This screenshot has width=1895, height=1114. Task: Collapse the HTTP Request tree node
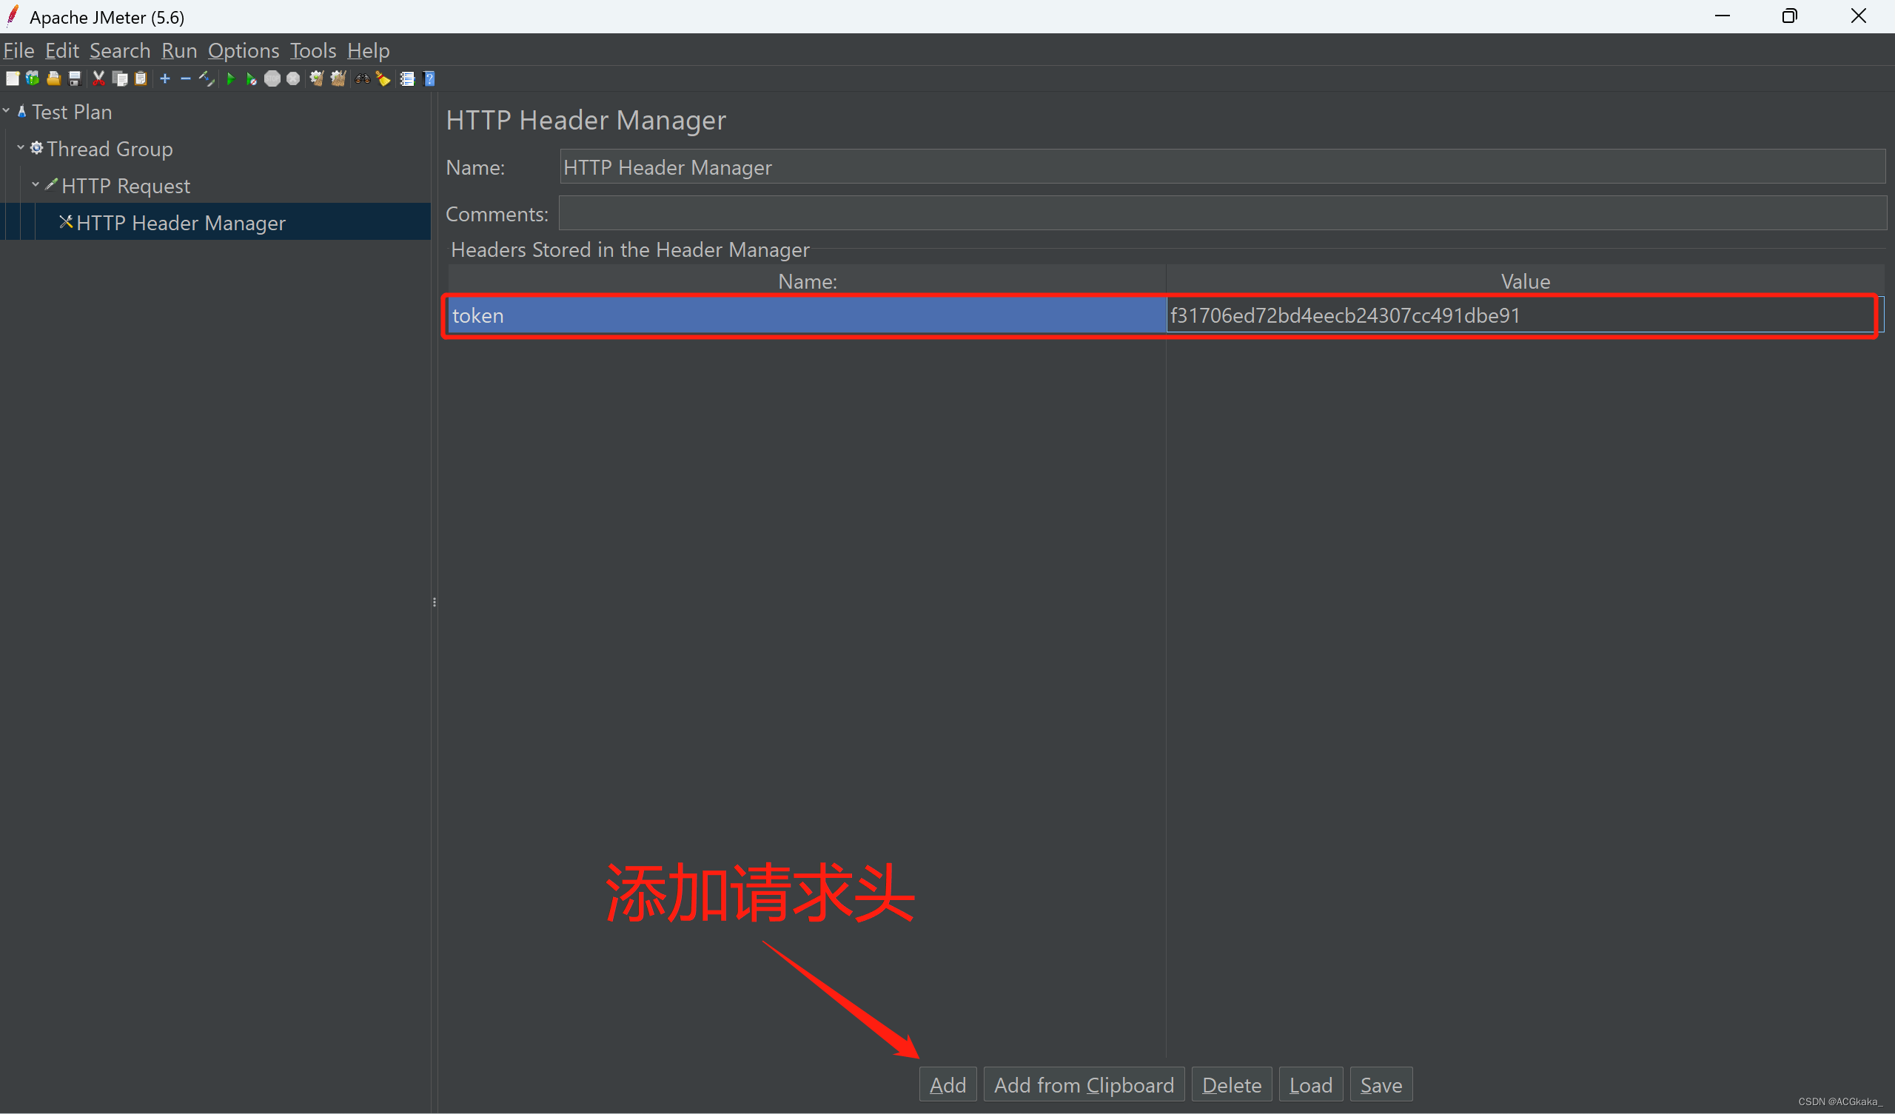[x=36, y=184]
